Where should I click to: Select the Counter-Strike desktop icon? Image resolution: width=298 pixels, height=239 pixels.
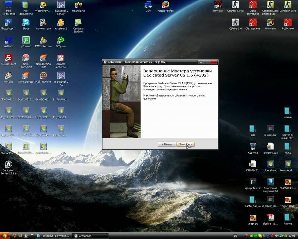235,7
